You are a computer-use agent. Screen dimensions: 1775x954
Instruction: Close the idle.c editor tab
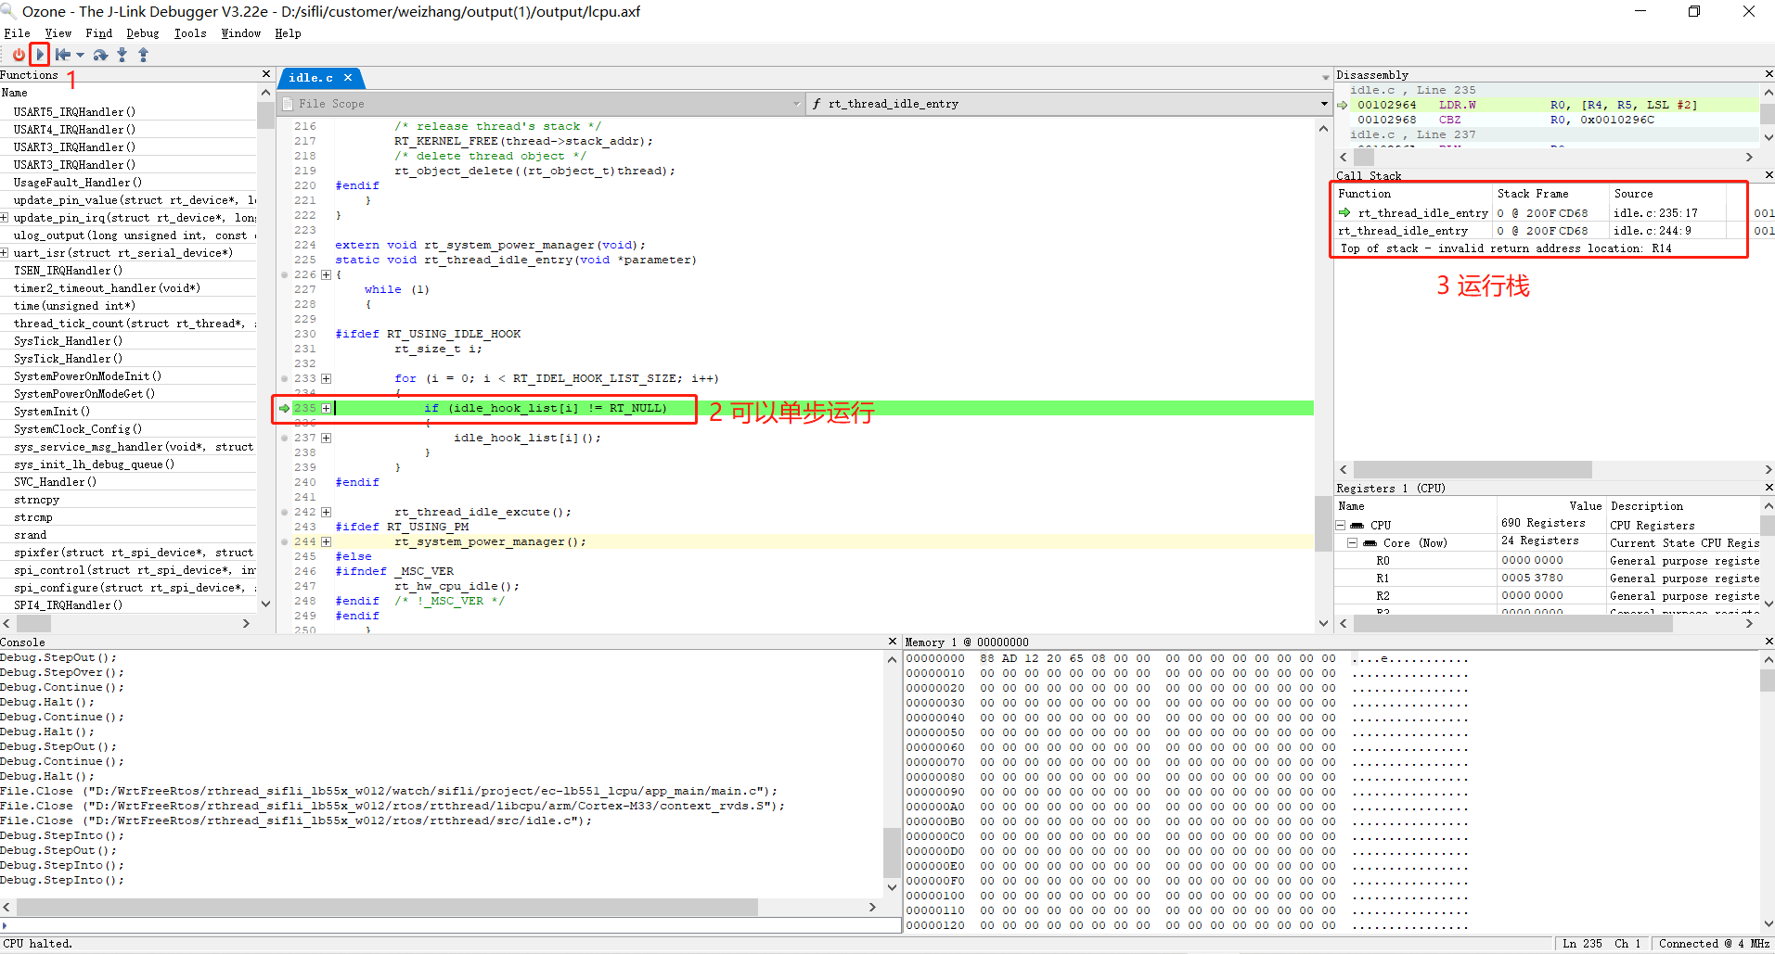(x=348, y=78)
